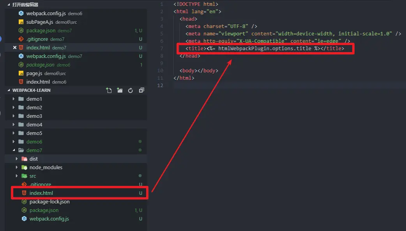This screenshot has width=406, height=231.
Task: Click the git icon beside .gitignore demo7
Action: 21,39
